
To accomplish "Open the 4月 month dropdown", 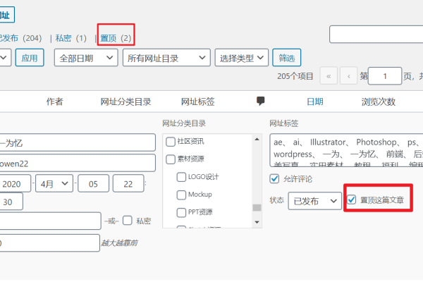I will click(x=55, y=183).
